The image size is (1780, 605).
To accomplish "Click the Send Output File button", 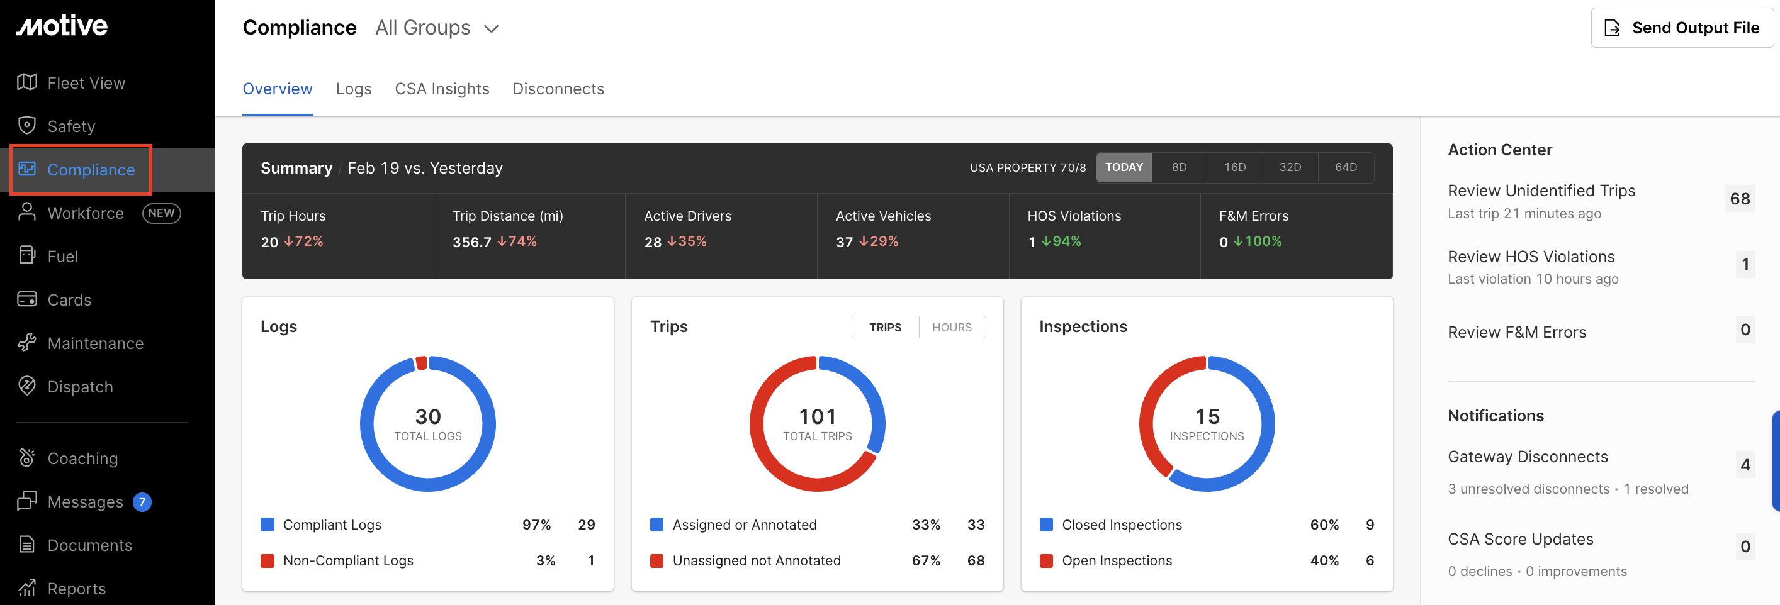I will click(1681, 28).
